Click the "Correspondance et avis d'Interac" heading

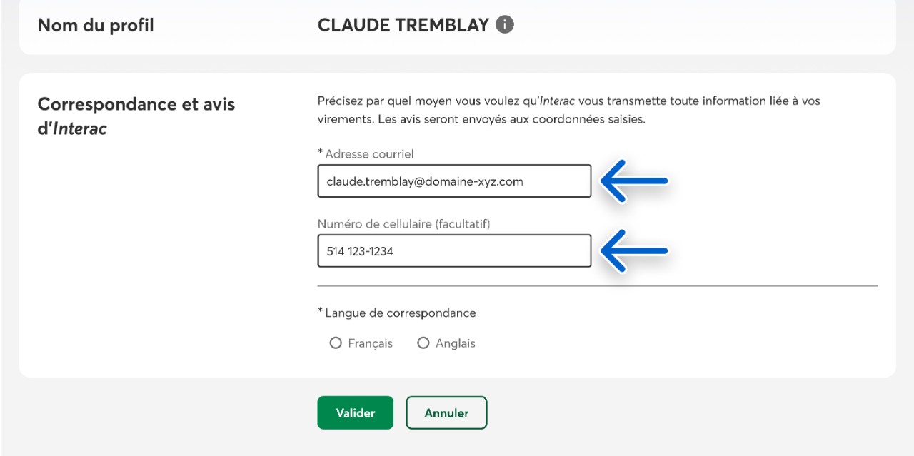tap(136, 116)
